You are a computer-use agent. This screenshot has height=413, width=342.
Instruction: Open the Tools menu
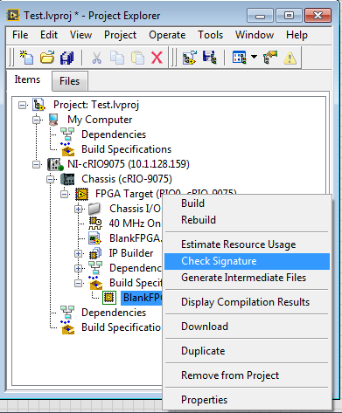tap(211, 35)
